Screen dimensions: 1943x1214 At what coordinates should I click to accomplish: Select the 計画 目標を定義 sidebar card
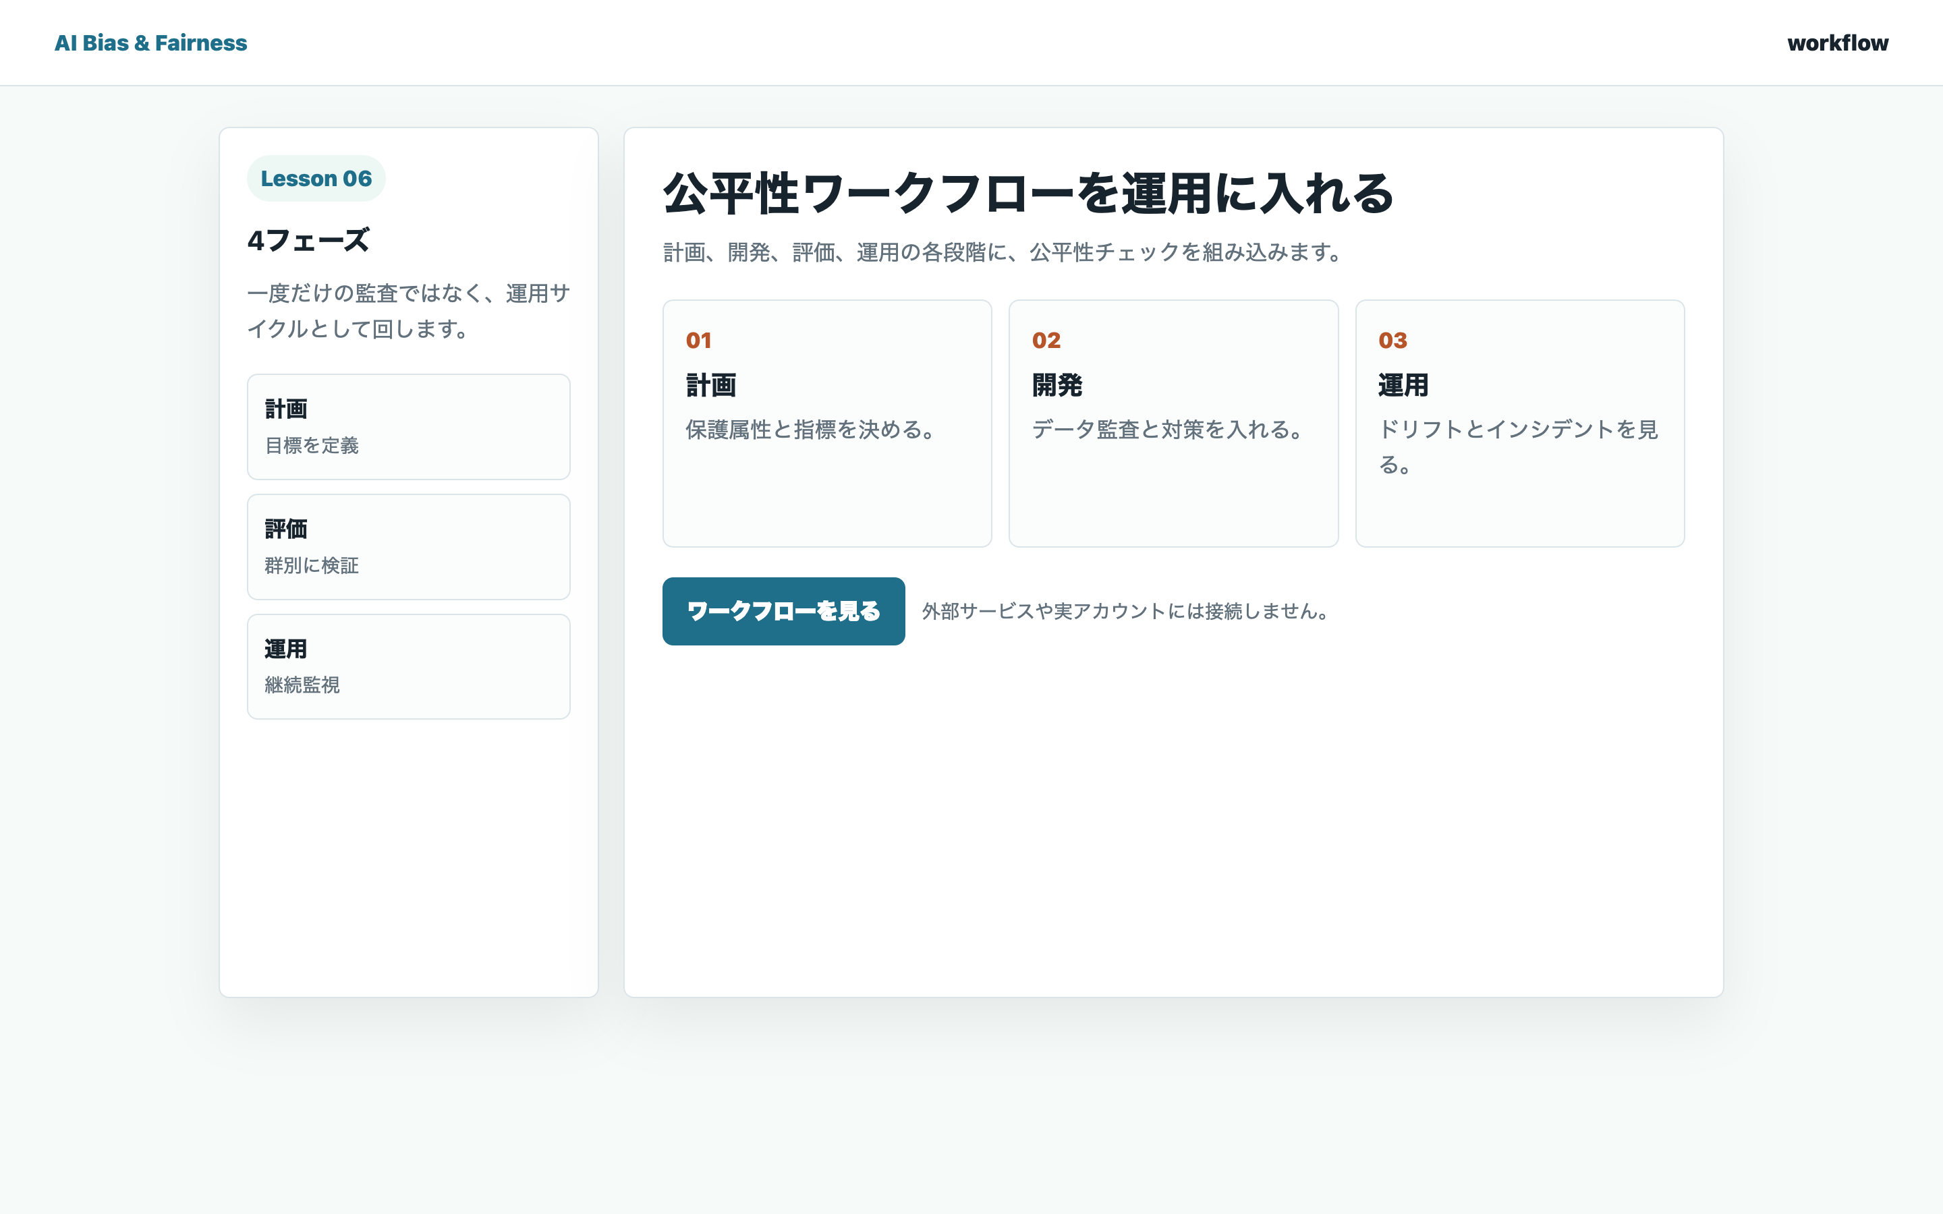(409, 426)
